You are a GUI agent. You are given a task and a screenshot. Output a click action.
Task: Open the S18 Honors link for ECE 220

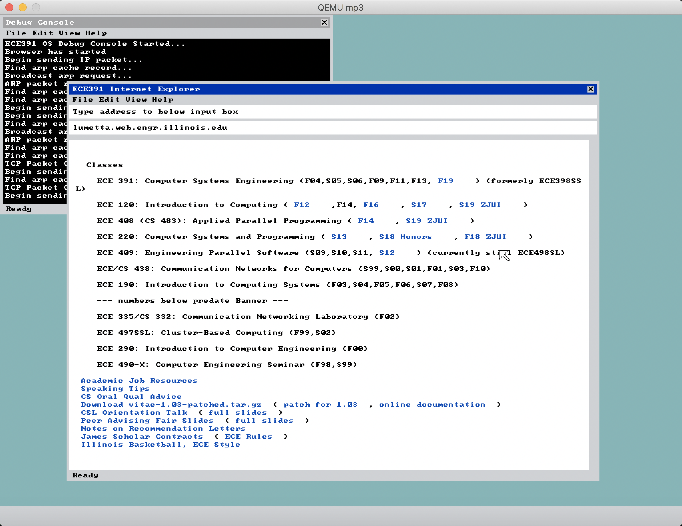click(x=405, y=237)
